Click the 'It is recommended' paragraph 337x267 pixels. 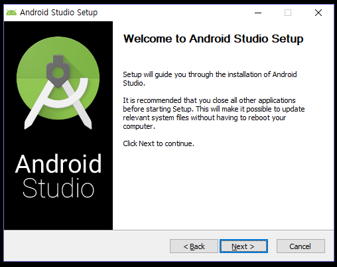coord(214,114)
